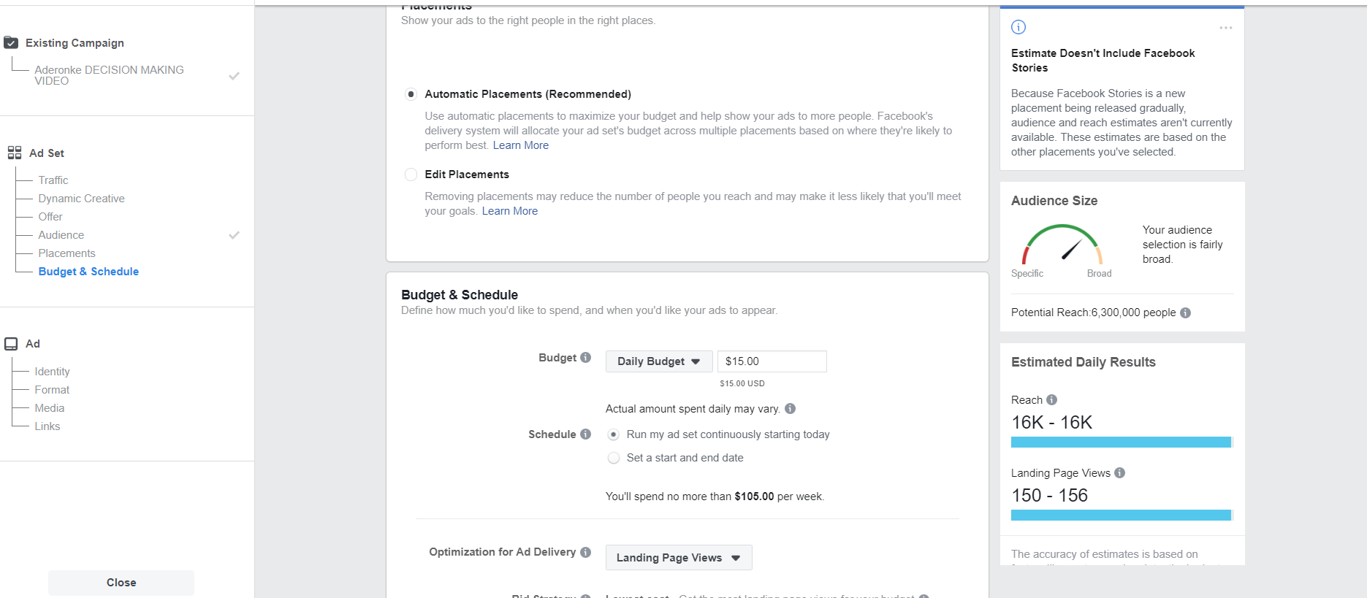Click the Budget info icon

[585, 358]
